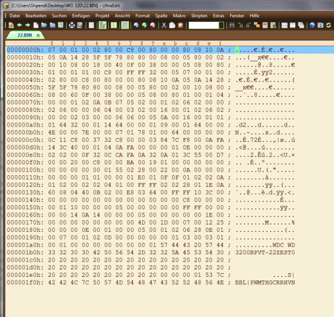Viewport: 334px width, 317px height.
Task: Open a file using the folder icon
Action: pos(44,25)
